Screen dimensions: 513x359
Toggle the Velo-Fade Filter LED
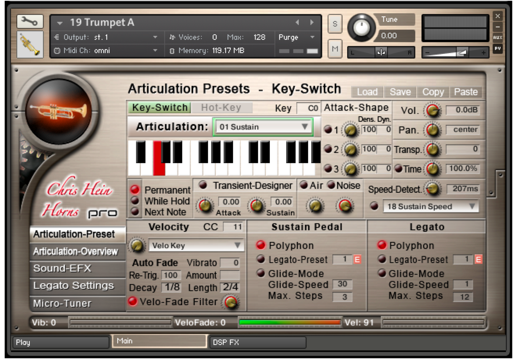(133, 302)
